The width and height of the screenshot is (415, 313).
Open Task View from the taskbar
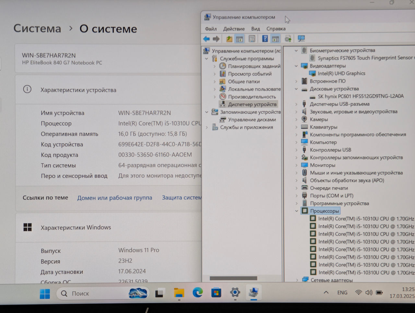pos(159,294)
